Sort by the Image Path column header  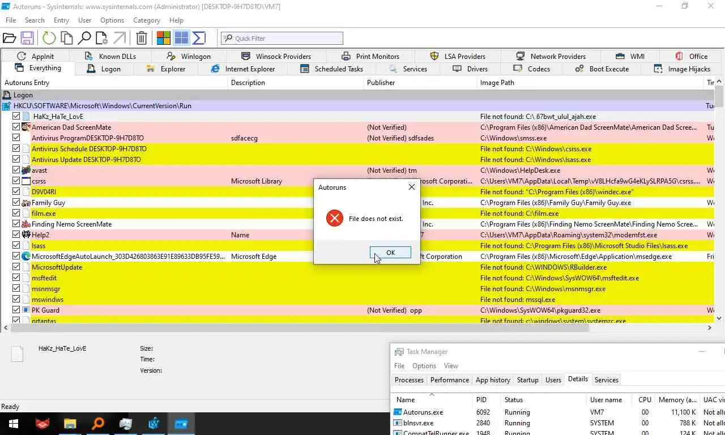click(x=590, y=82)
